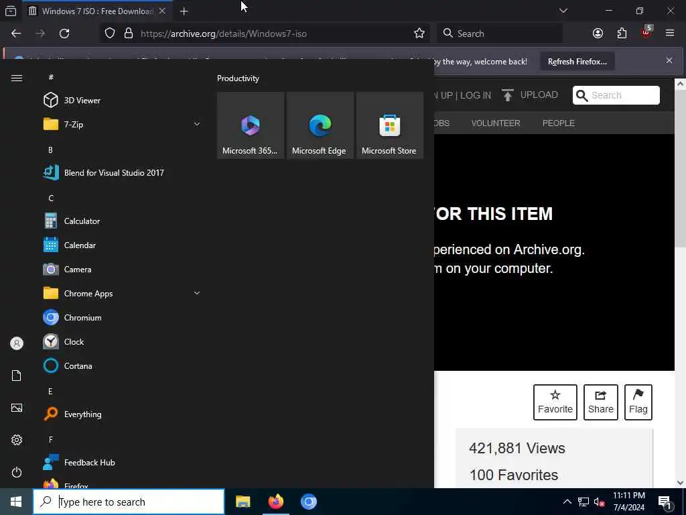Focus the Firefox toolbar Search field
The width and height of the screenshot is (686, 515).
pos(500,34)
